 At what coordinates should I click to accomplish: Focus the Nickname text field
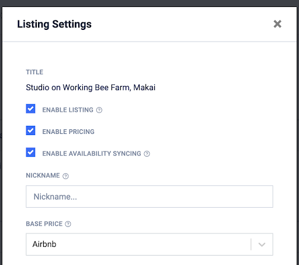(x=149, y=197)
